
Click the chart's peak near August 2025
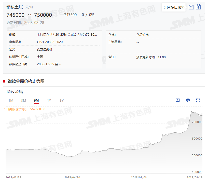(x=191, y=111)
